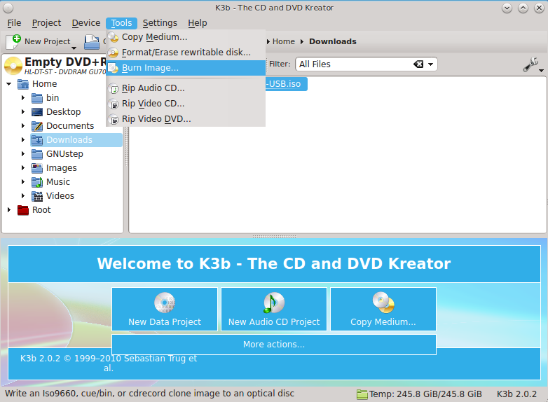
Task: Expand the Root tree node
Action: tap(9, 210)
